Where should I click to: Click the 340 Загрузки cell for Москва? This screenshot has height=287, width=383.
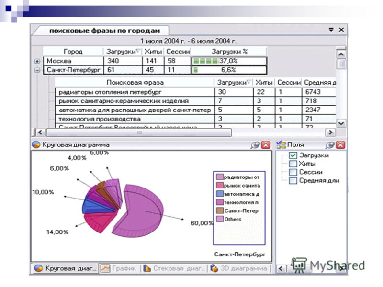tap(123, 61)
